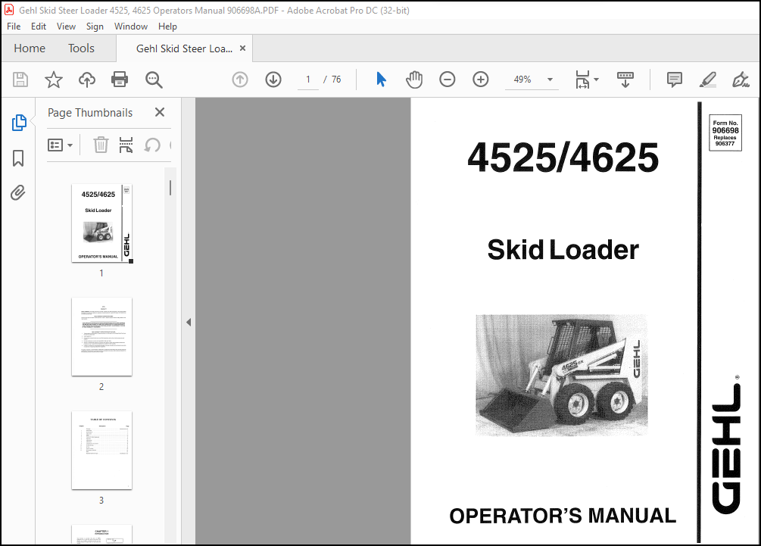This screenshot has width=761, height=546.
Task: Click the 49% zoom level field
Action: 522,79
